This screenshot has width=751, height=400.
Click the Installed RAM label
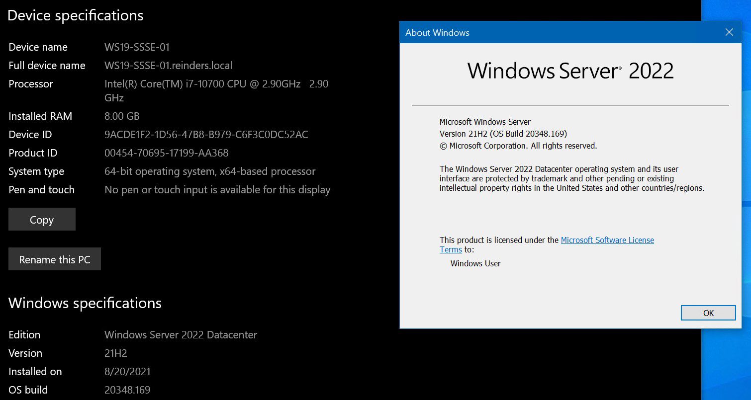[x=40, y=116]
